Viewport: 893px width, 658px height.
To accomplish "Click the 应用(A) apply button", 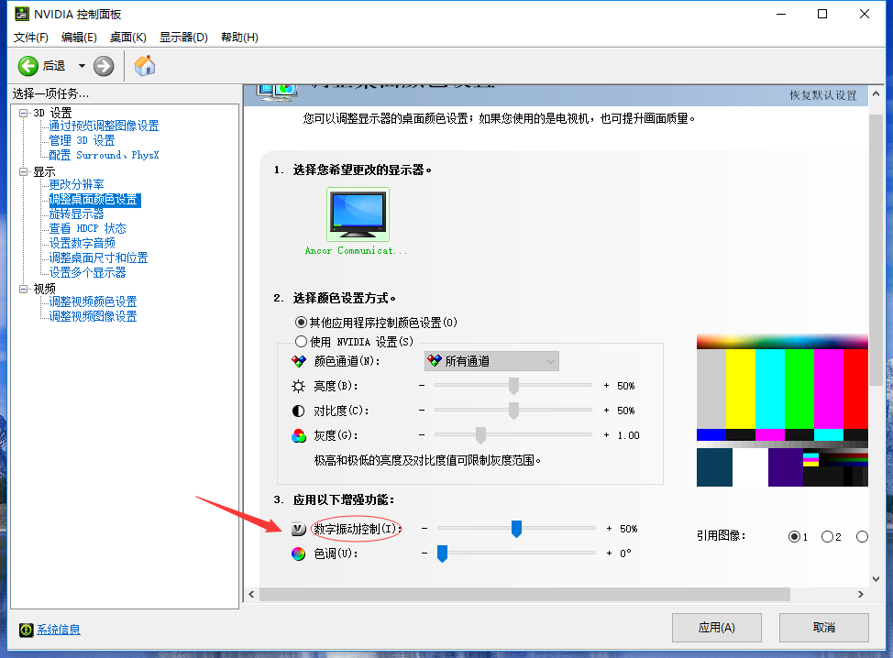I will (717, 628).
